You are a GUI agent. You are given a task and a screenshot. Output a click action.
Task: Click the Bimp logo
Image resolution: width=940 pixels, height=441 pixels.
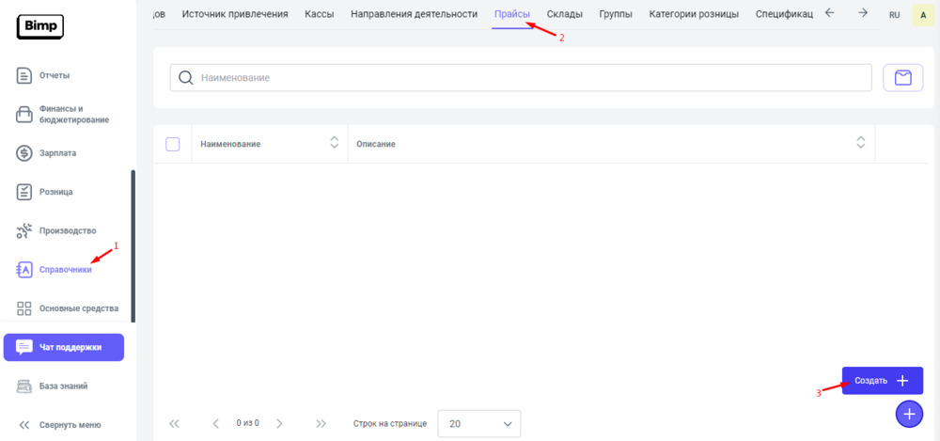click(x=40, y=27)
